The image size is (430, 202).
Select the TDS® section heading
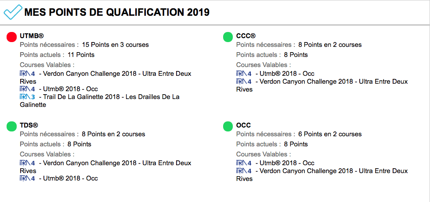pos(29,125)
